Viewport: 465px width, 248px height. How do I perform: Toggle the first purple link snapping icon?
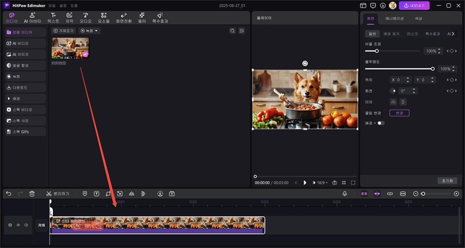coord(364,194)
